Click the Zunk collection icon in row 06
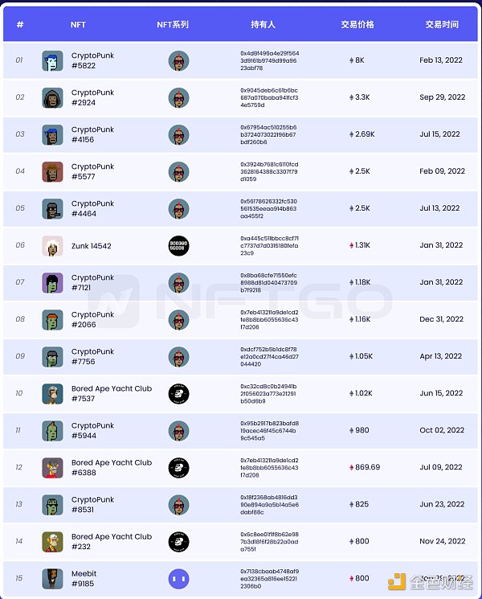The width and height of the screenshot is (482, 599). click(178, 246)
